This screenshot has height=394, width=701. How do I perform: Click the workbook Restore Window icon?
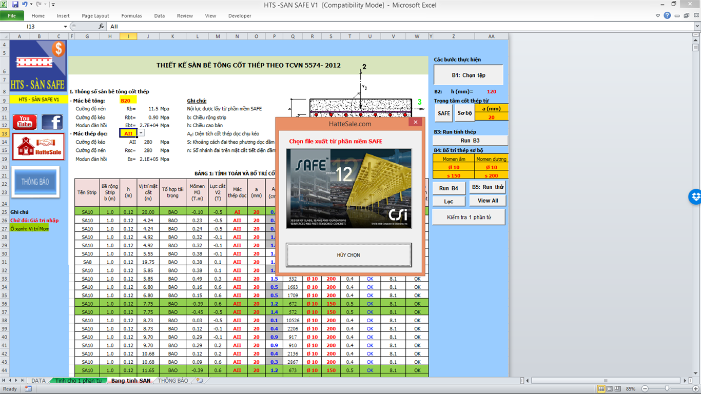coord(687,16)
